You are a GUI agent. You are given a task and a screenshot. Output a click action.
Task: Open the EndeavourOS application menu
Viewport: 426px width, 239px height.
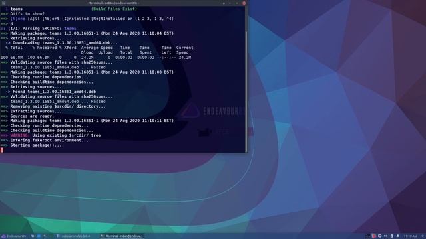[13, 236]
